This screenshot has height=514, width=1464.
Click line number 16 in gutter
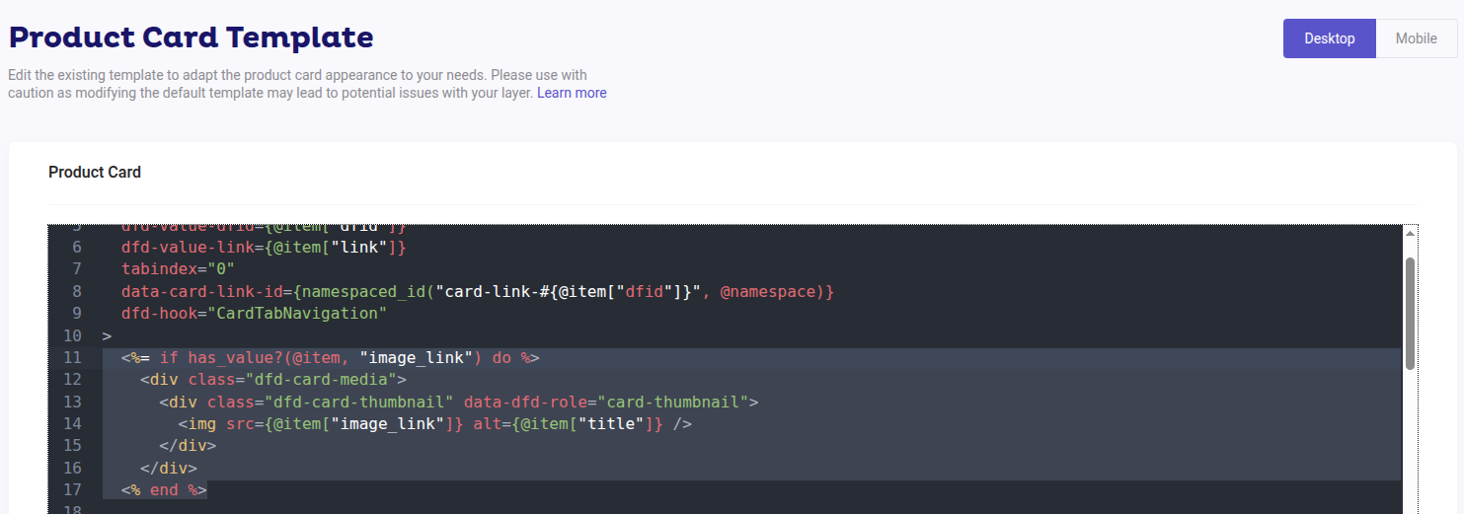click(x=72, y=468)
